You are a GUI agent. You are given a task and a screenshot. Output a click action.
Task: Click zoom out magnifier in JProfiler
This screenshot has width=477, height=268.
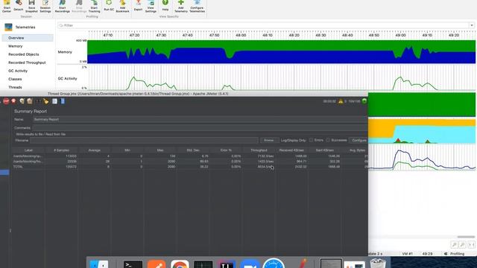click(x=463, y=245)
